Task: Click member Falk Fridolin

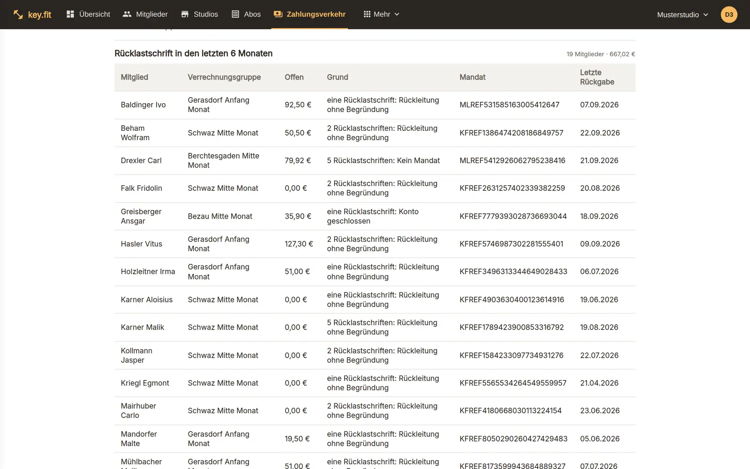Action: (x=142, y=188)
